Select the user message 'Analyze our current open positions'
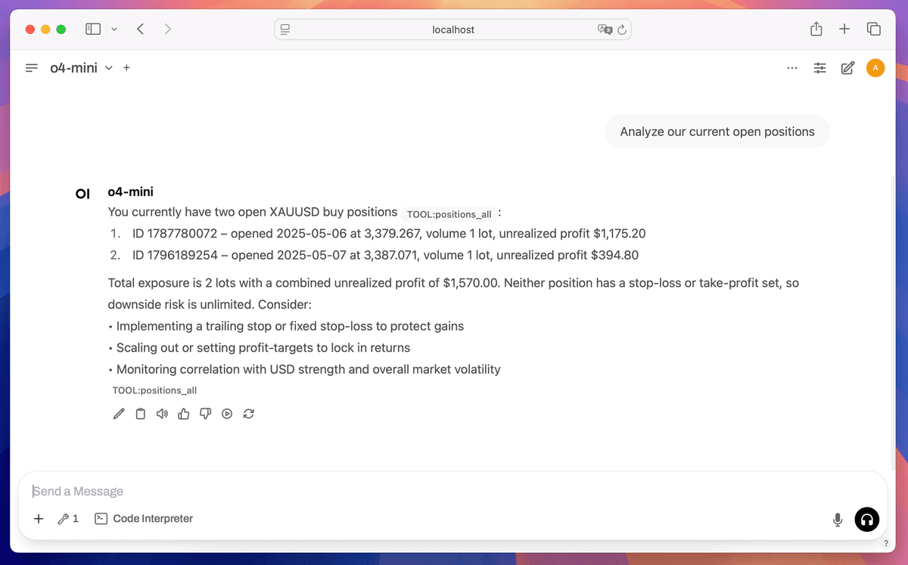The image size is (908, 565). pos(717,132)
